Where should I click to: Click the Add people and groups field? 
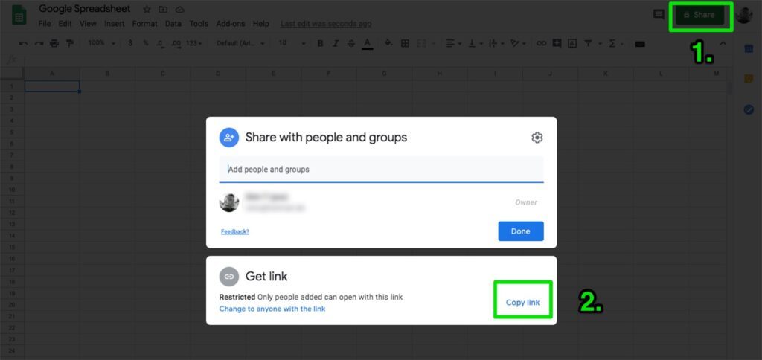[x=382, y=170]
